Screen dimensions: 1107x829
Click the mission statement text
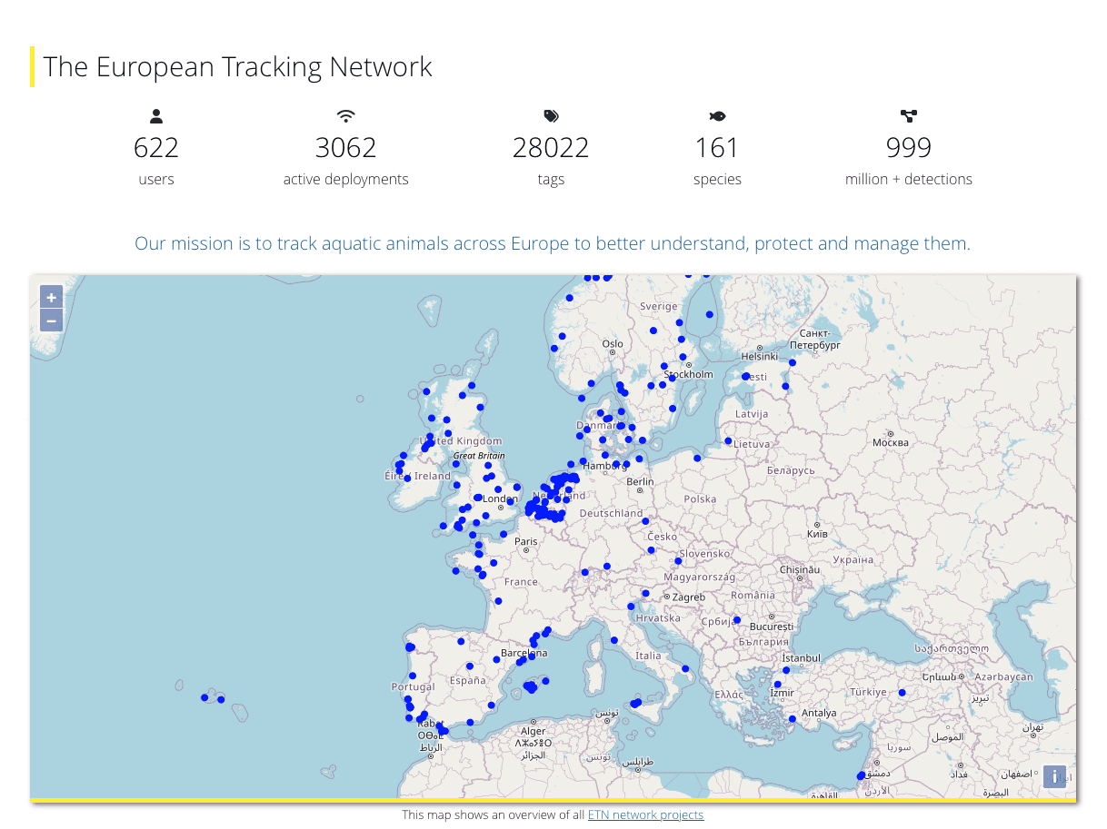coord(553,243)
